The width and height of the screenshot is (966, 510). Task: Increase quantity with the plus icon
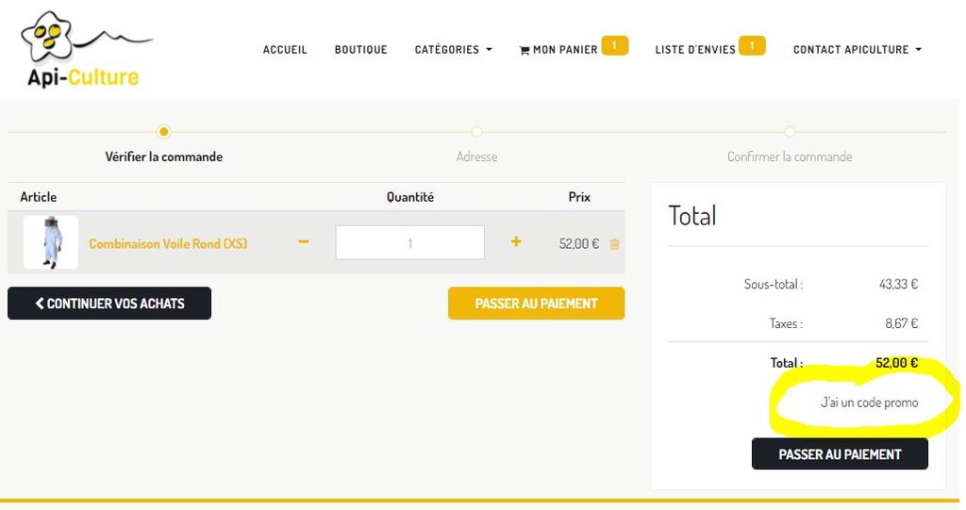coord(516,242)
